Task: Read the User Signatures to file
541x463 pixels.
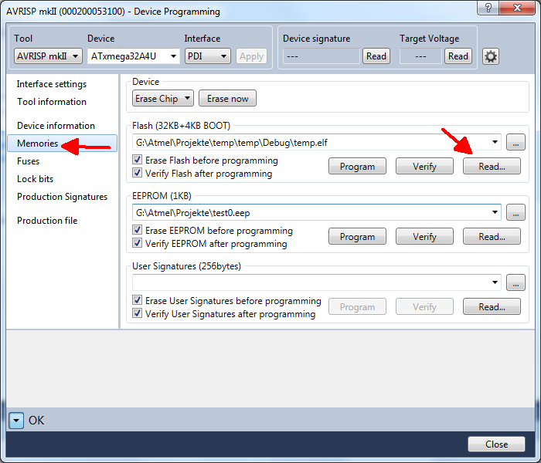Action: coord(492,307)
